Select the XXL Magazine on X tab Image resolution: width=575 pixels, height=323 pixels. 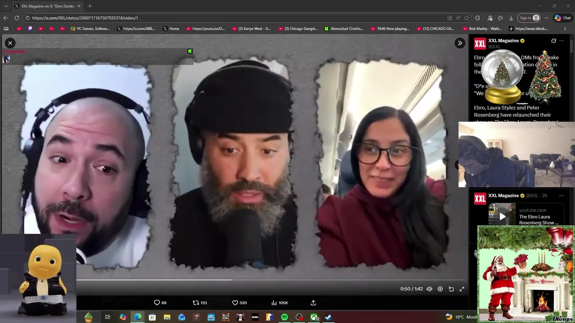coord(47,6)
